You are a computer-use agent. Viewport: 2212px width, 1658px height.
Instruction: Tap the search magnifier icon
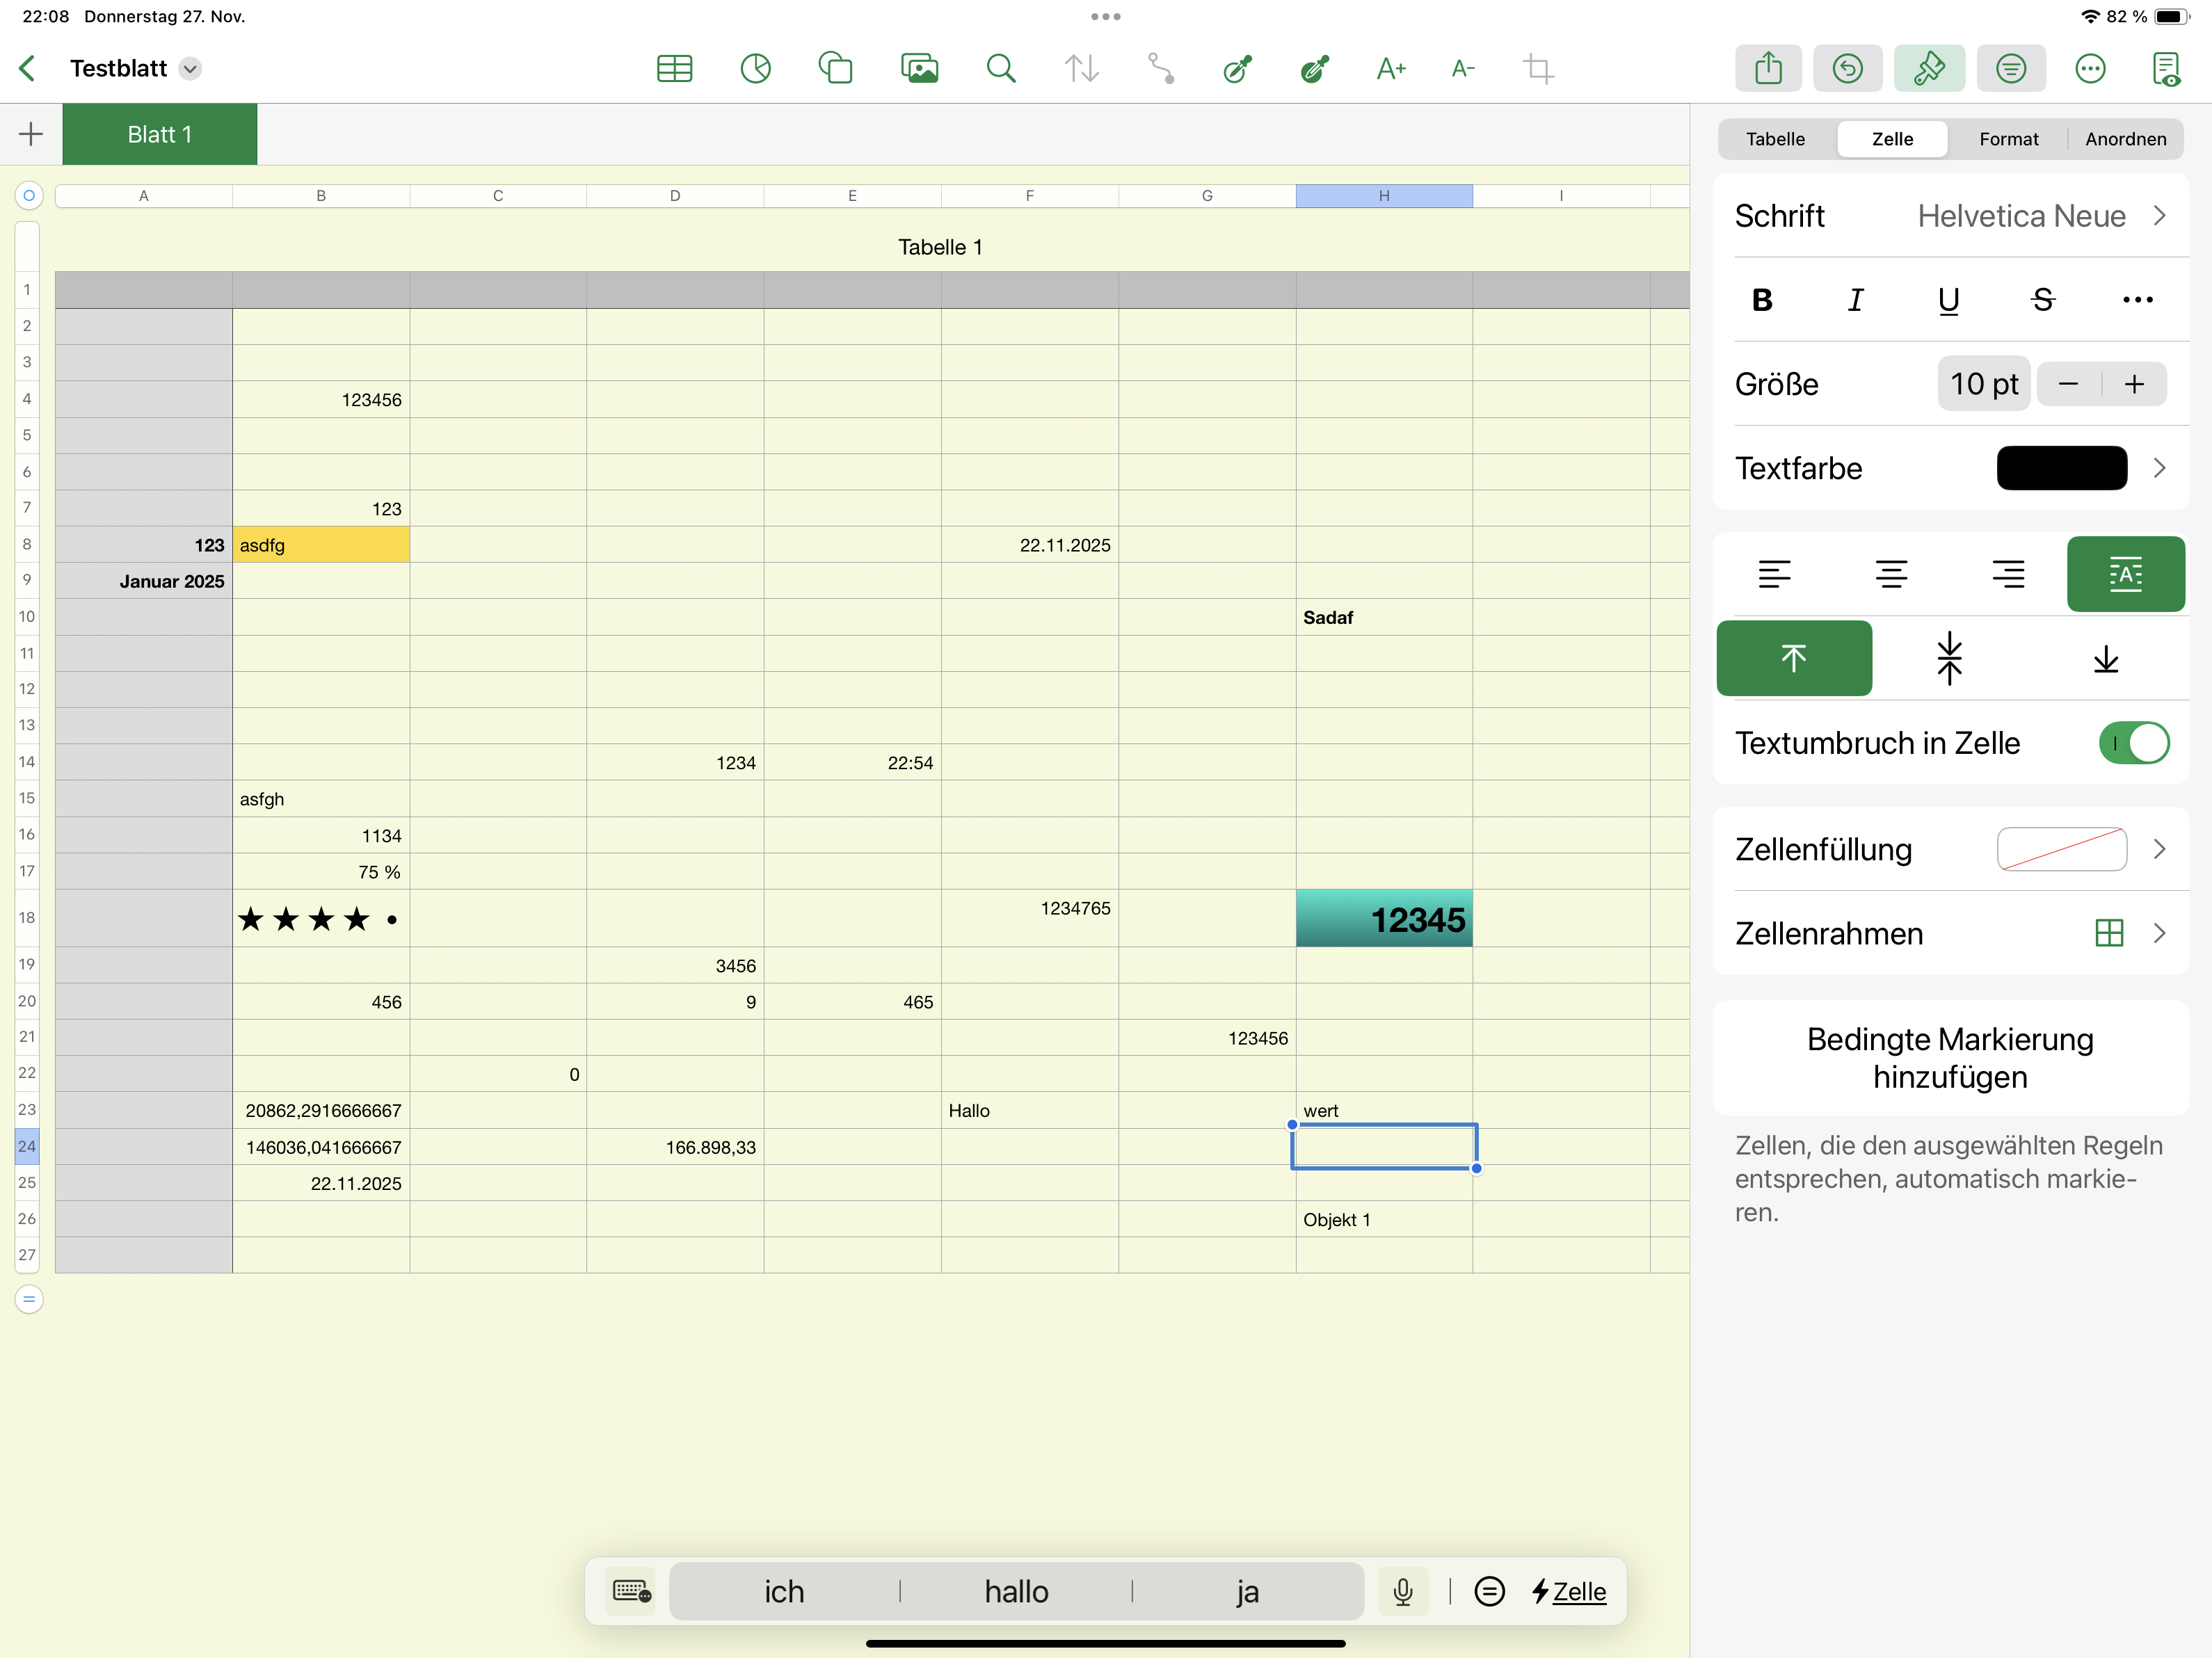(x=1000, y=69)
